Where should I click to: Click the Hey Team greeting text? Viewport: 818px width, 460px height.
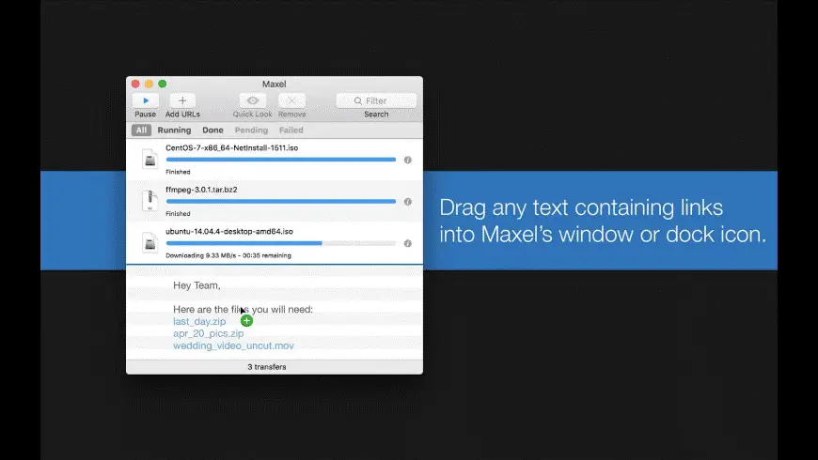(197, 285)
